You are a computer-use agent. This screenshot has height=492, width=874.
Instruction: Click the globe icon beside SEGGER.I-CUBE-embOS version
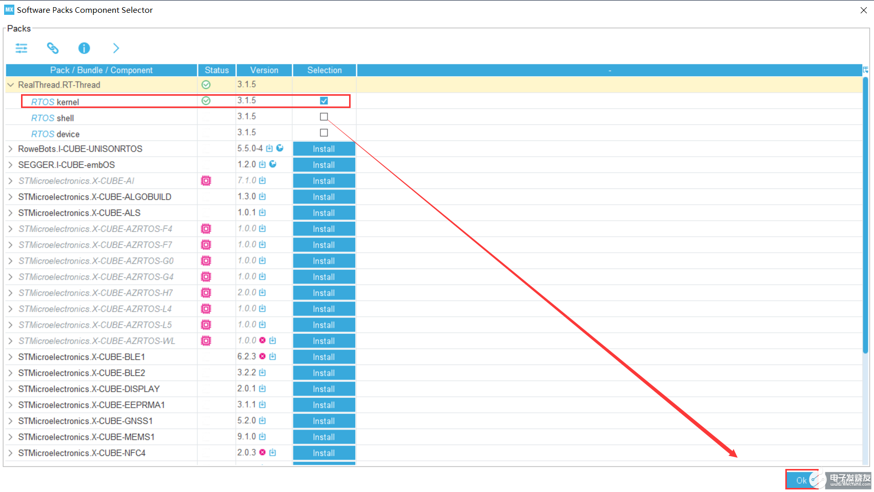click(273, 164)
